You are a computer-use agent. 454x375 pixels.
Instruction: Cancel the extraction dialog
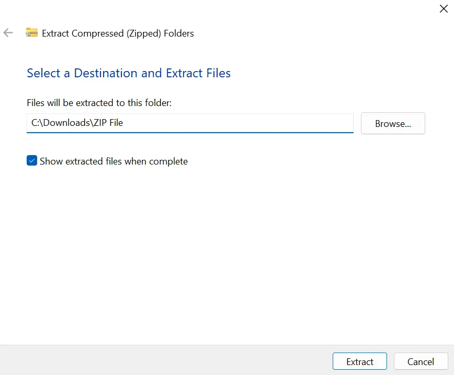point(421,361)
